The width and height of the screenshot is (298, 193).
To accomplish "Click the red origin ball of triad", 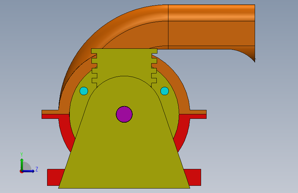I will pos(21,171).
